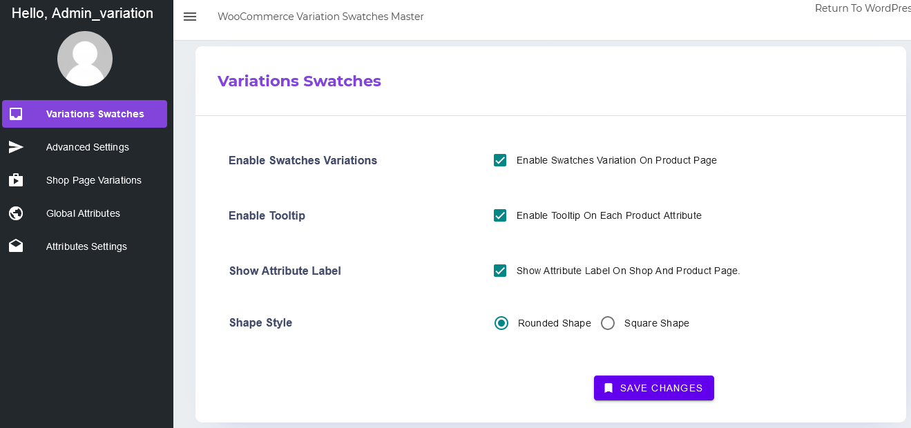Disable Swatches Variation On Product Page checkbox
Screen dimensions: 911x428
500,160
